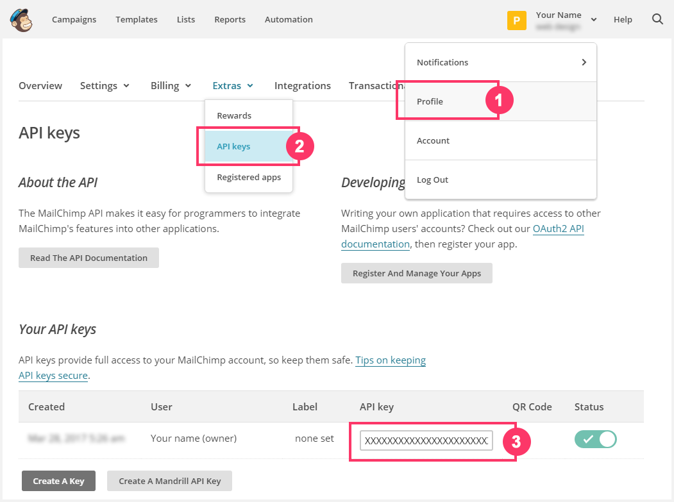Click the Help link
The image size is (674, 502).
[x=623, y=19]
